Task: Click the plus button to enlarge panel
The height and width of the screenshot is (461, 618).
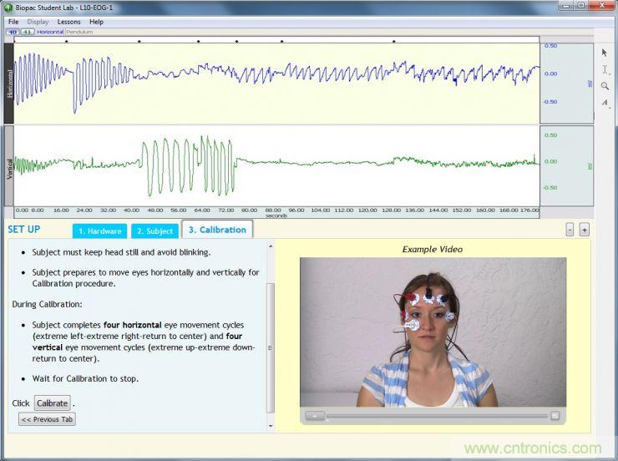Action: coord(584,230)
